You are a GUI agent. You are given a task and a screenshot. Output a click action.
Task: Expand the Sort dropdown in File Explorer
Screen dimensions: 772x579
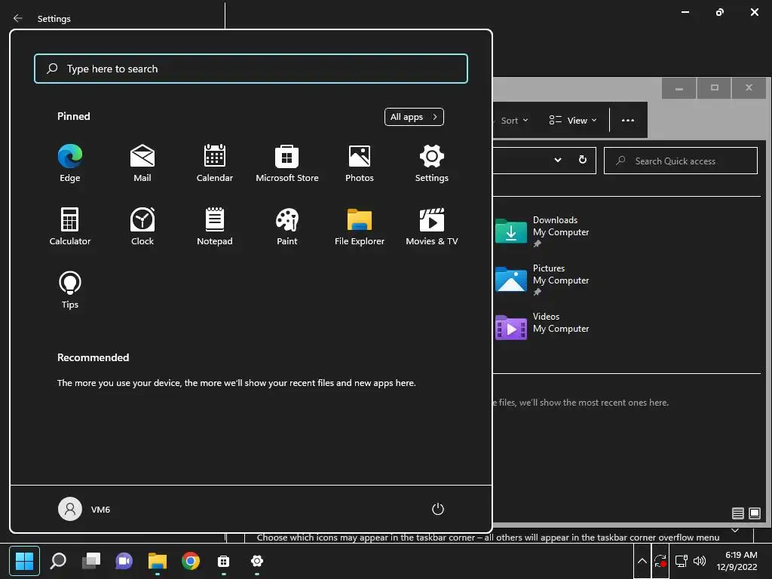(x=514, y=121)
